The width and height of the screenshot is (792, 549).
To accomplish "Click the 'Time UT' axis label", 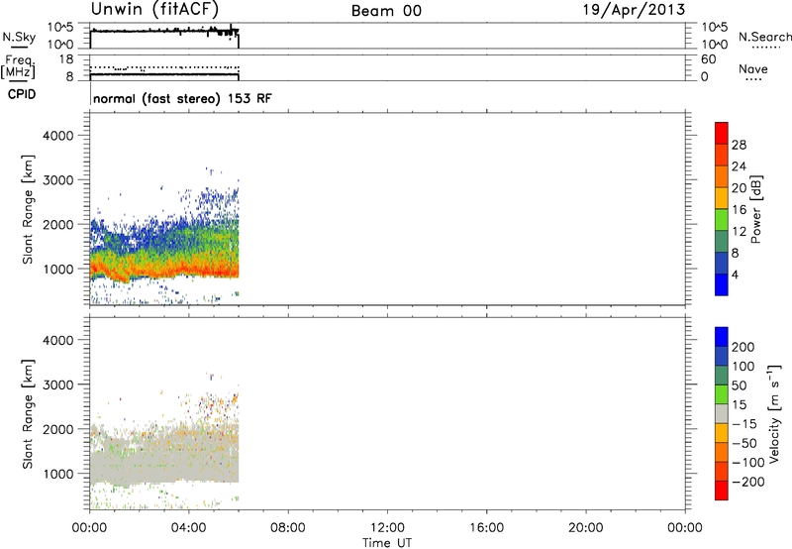I will (x=387, y=543).
